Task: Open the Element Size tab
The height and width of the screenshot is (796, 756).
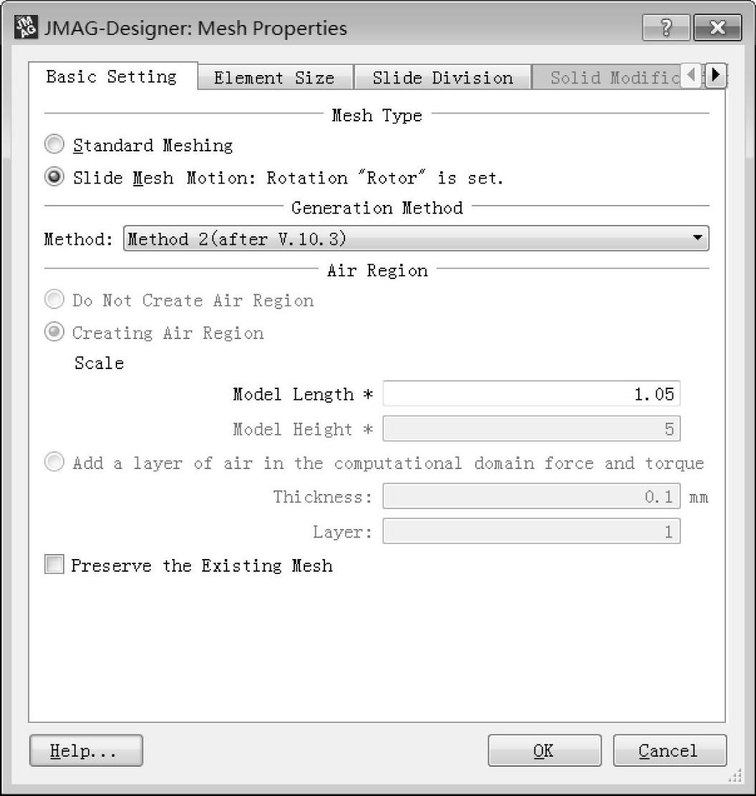Action: (x=275, y=78)
